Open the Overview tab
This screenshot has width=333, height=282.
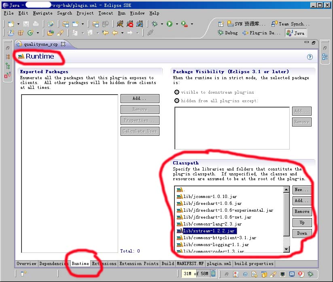[27, 263]
